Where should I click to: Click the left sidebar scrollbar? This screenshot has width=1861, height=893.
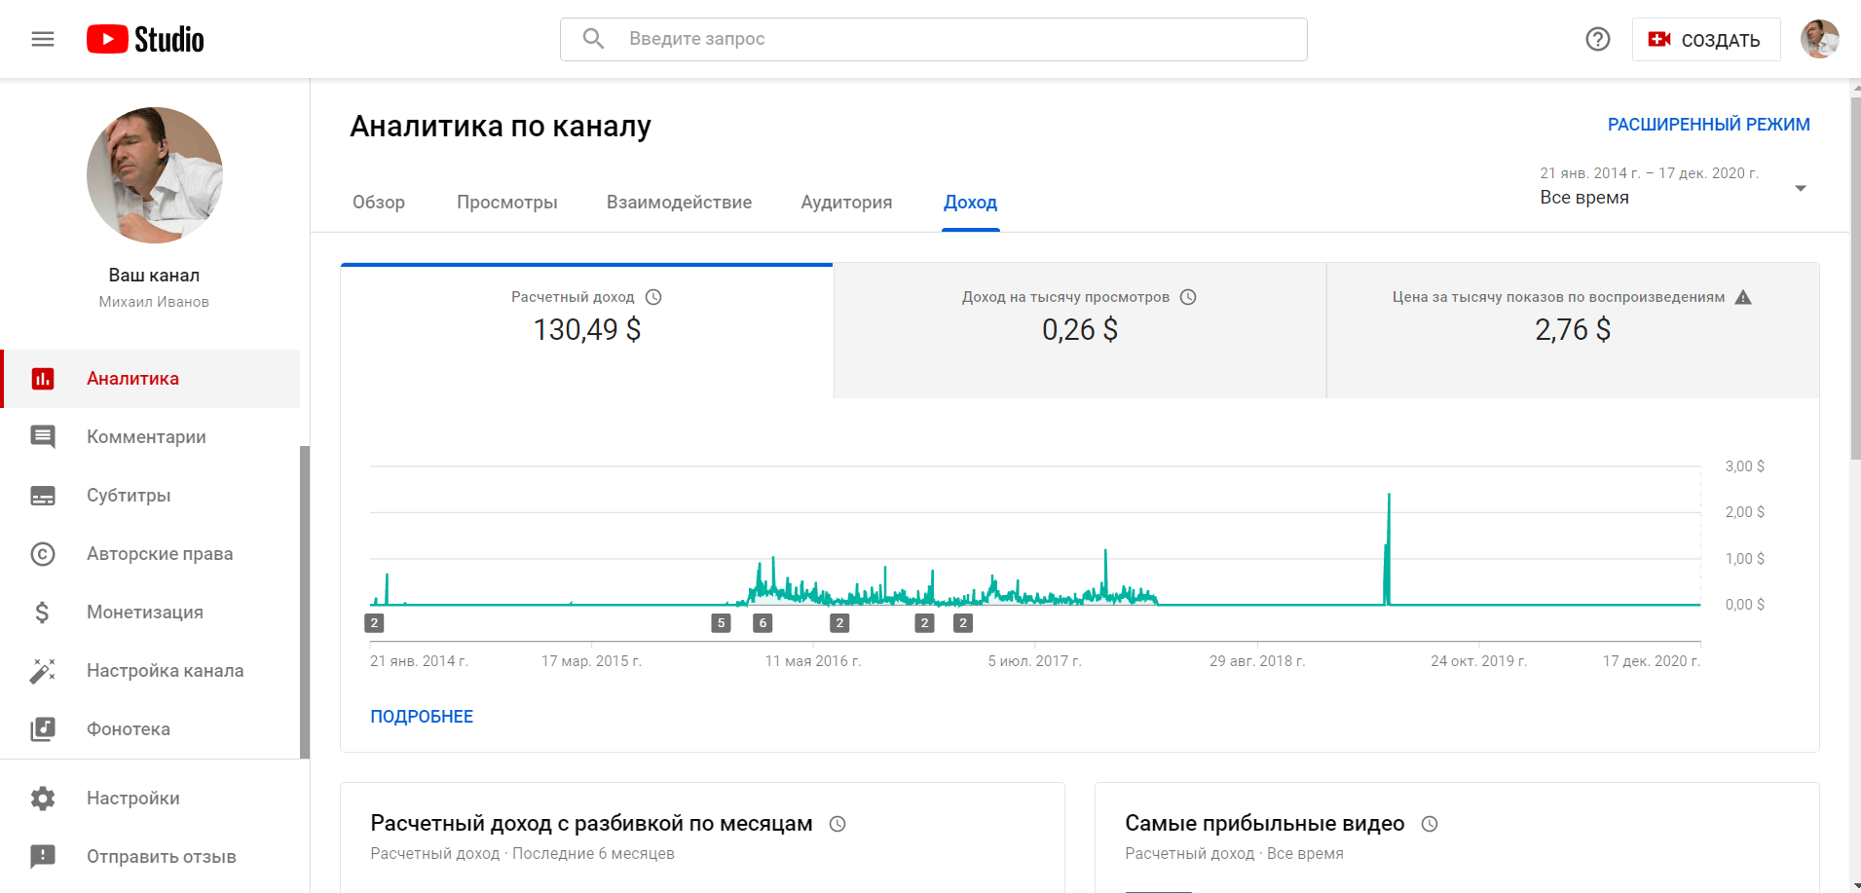(x=305, y=602)
